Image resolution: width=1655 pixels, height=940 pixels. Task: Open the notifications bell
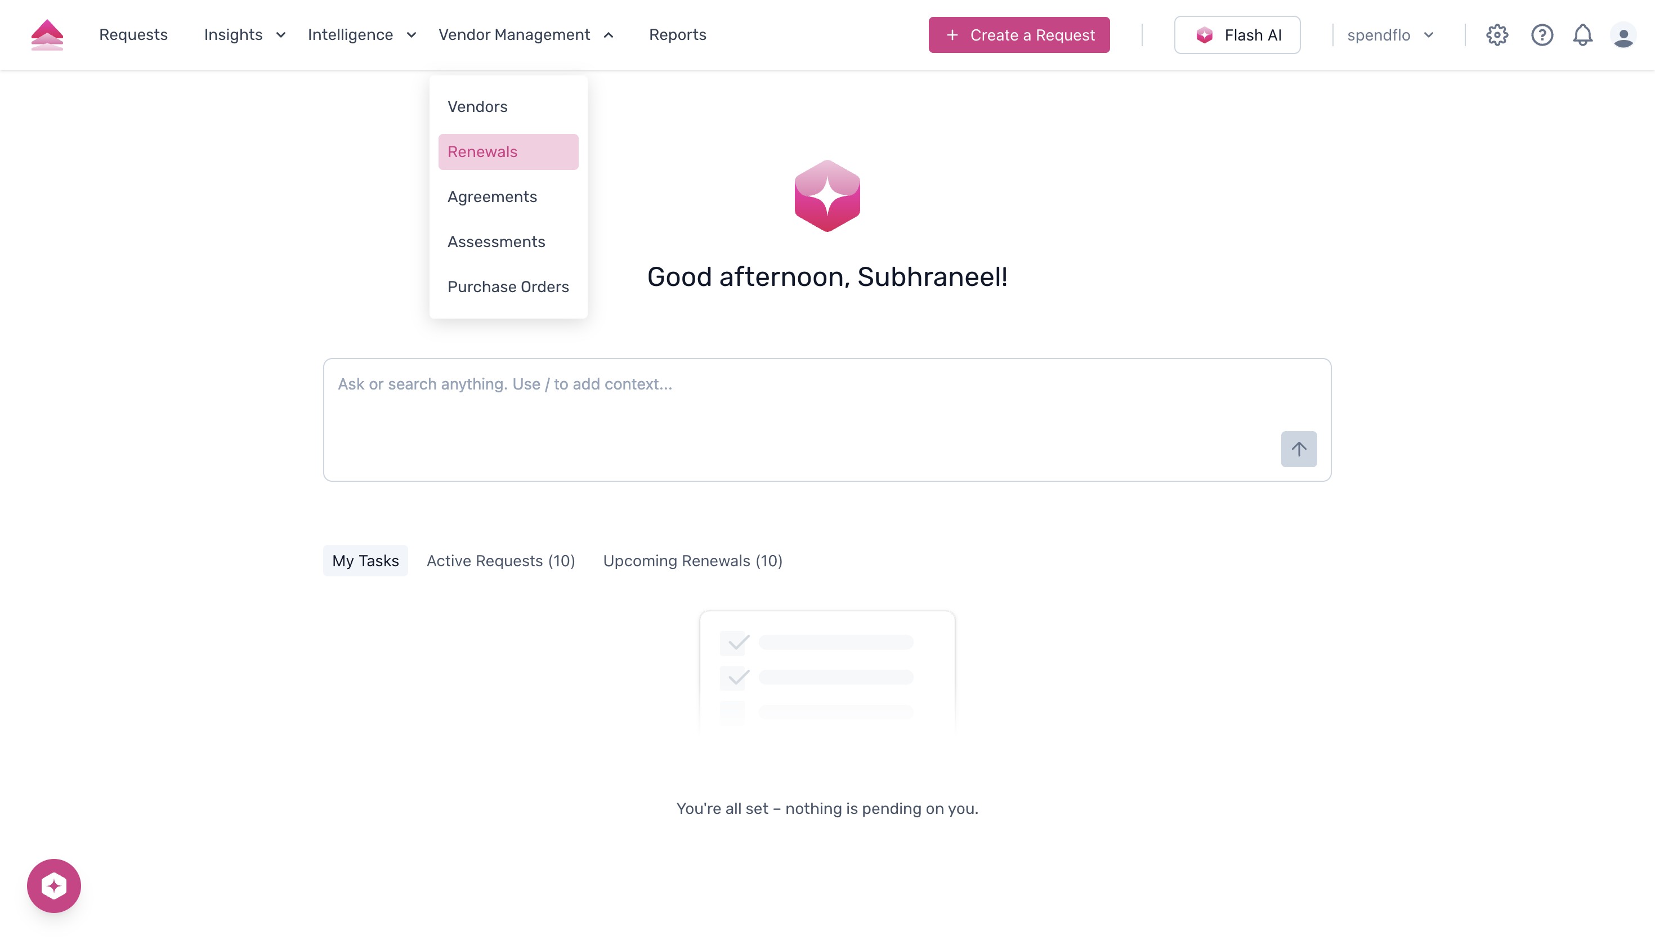click(1583, 35)
